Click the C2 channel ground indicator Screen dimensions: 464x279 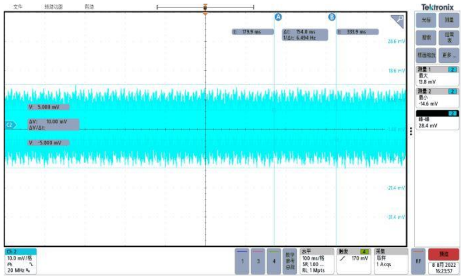coord(10,125)
